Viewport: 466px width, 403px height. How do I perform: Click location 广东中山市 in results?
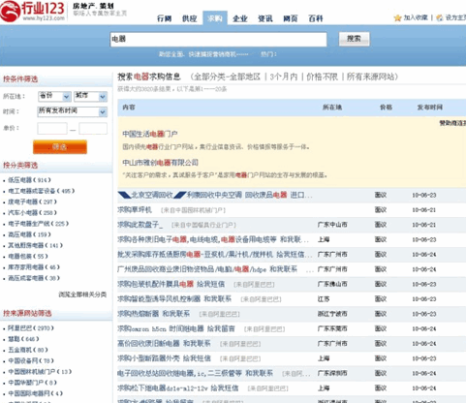pyautogui.click(x=332, y=225)
